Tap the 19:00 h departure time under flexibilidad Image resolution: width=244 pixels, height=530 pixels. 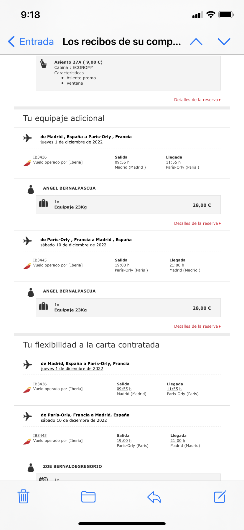click(x=124, y=440)
